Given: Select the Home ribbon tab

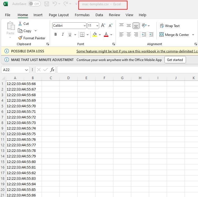Looking at the screenshot, I should point(23,15).
